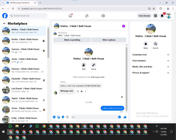Open conversation information purple icon
The image size is (176, 140).
[x=124, y=26]
